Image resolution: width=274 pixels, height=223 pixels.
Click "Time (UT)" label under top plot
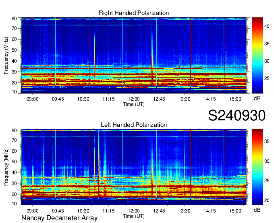coord(134,104)
